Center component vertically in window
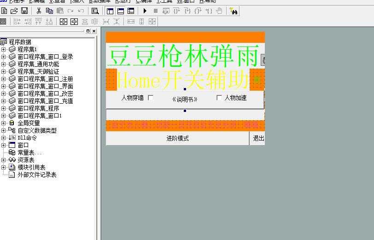Image resolution: width=374 pixels, height=240 pixels. coord(74,22)
